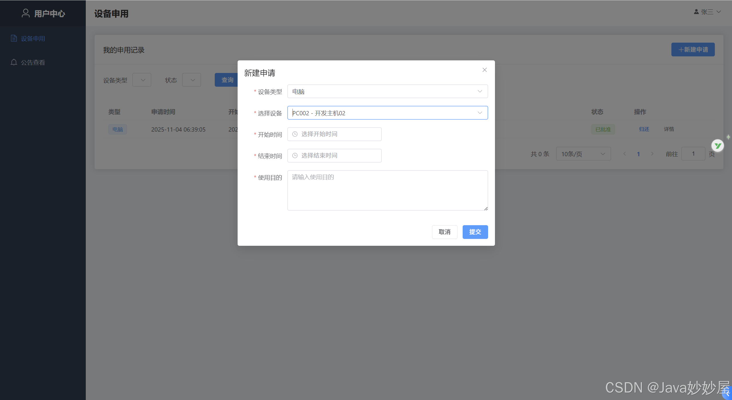Click the 操作 column header
732x400 pixels.
(x=640, y=112)
